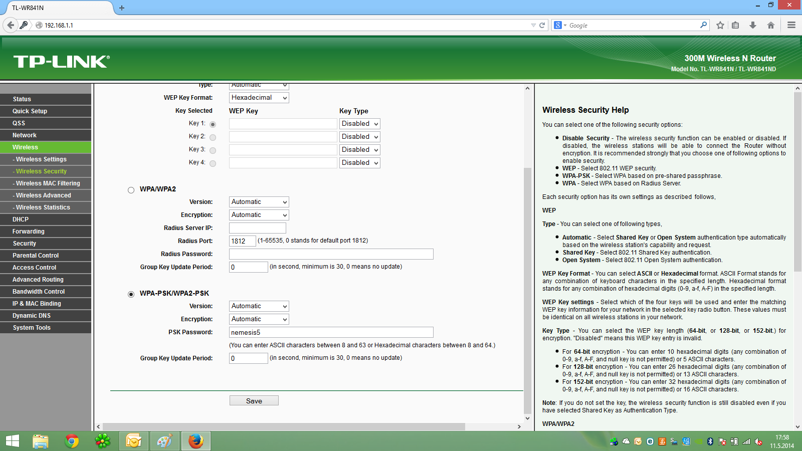Open the Firefox hamburger menu
The height and width of the screenshot is (451, 802).
tap(791, 25)
